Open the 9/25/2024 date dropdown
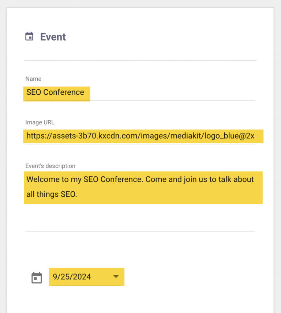 [86, 277]
